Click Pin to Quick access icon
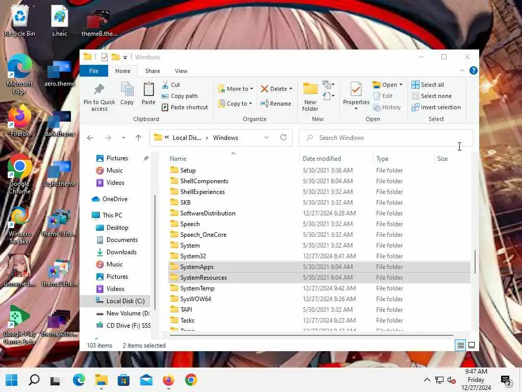The height and width of the screenshot is (392, 522). coord(99,89)
